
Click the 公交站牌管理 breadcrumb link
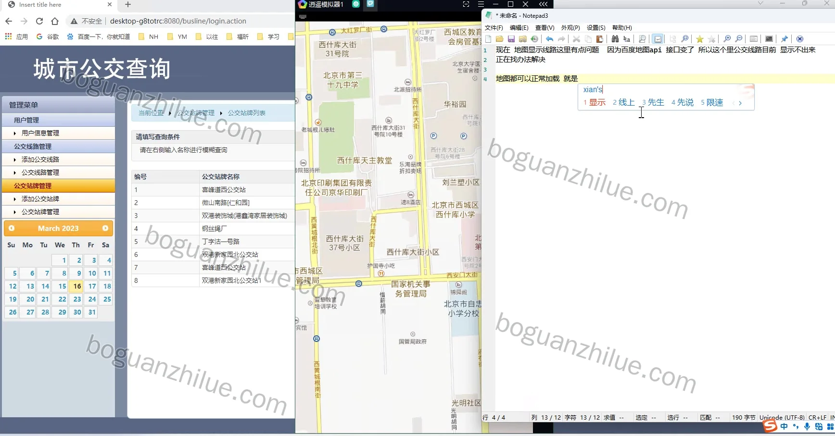coord(196,113)
